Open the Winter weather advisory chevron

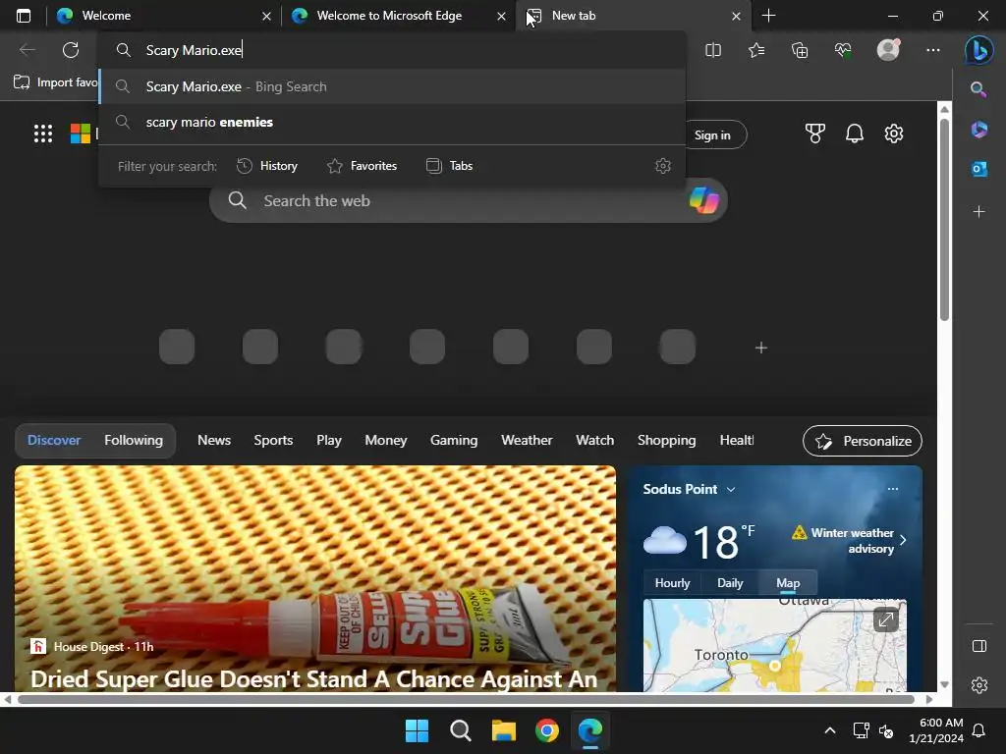(x=903, y=540)
